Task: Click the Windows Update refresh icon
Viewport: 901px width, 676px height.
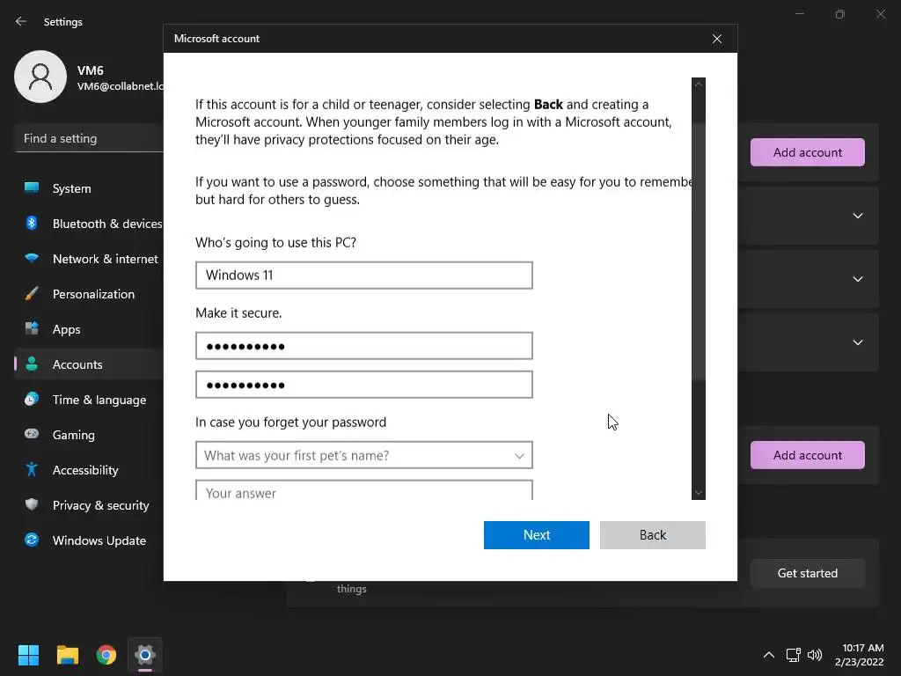Action: pos(32,540)
